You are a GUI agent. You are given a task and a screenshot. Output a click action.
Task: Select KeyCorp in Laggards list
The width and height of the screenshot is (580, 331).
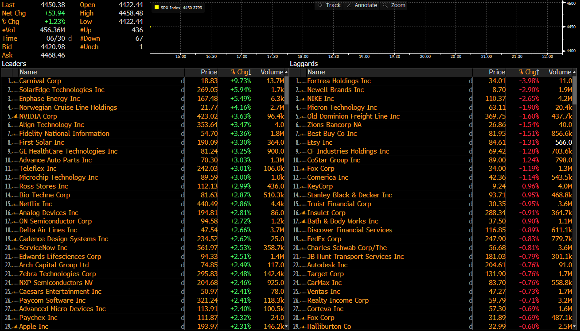(320, 186)
